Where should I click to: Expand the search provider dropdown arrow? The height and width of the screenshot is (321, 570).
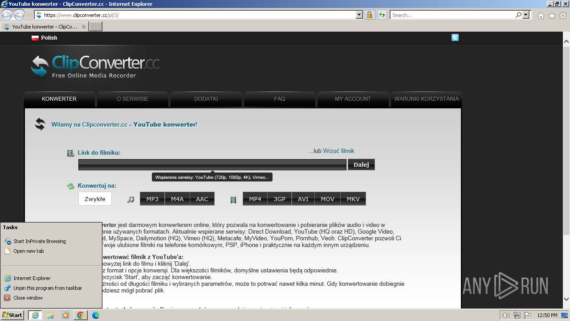(526, 15)
